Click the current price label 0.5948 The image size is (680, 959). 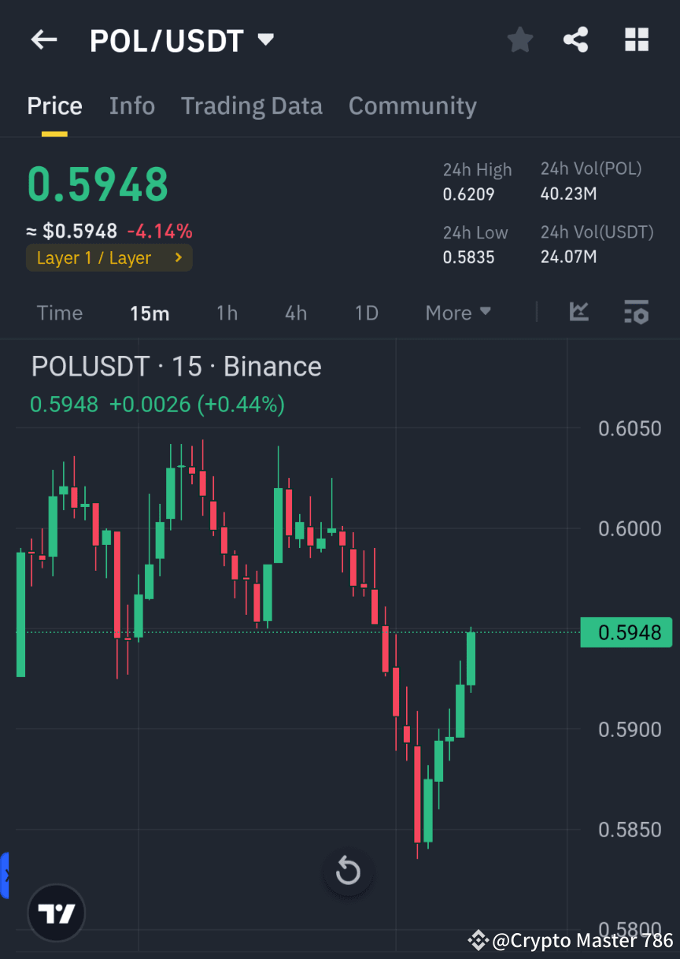(626, 632)
